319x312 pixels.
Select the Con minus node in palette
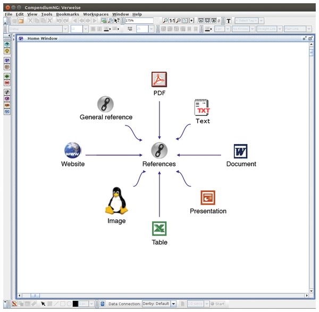[x=7, y=83]
